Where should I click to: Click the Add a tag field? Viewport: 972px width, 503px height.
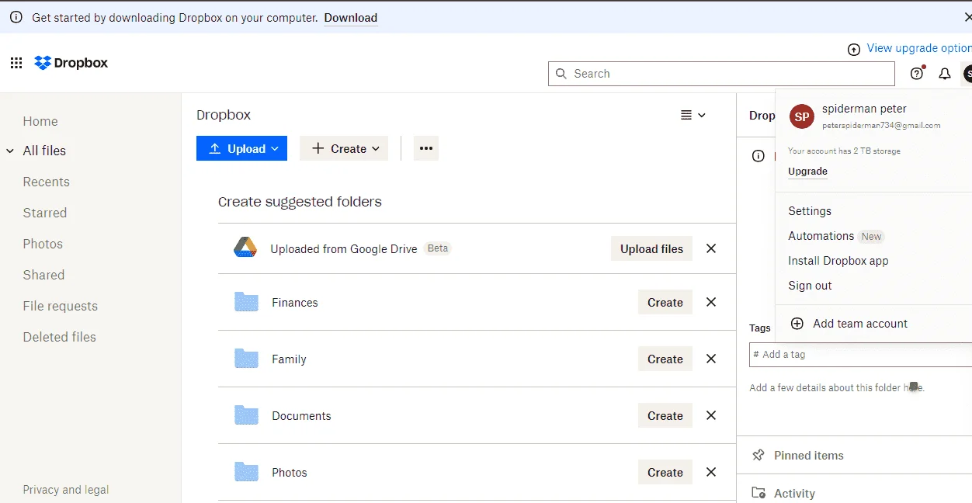click(860, 354)
